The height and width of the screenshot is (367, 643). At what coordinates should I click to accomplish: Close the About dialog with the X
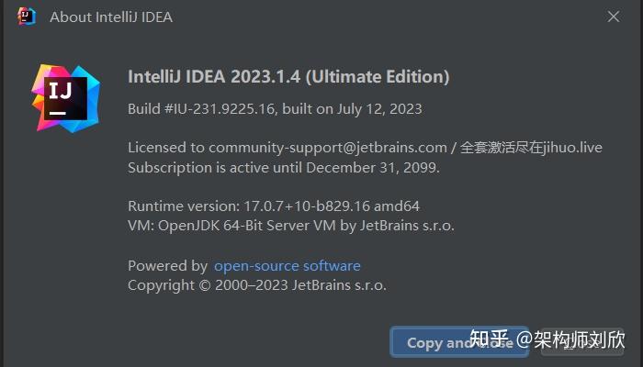(614, 17)
